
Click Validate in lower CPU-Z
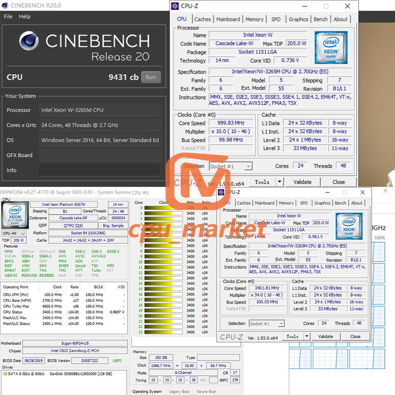click(x=326, y=337)
